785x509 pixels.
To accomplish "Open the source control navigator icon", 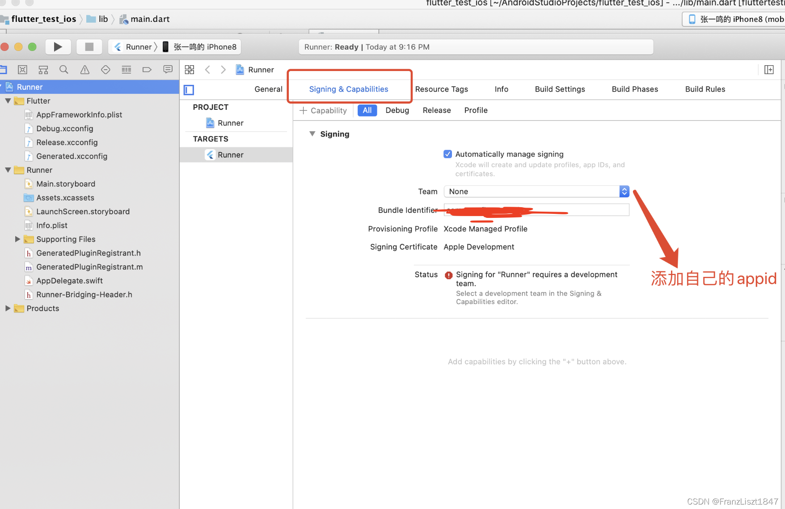I will point(22,70).
